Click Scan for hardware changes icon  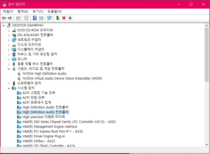point(49,18)
